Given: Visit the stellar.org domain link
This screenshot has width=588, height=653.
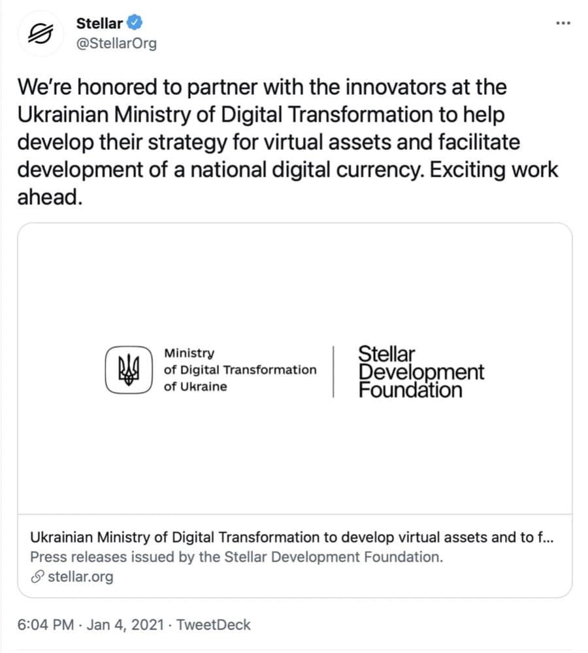Looking at the screenshot, I should pyautogui.click(x=80, y=576).
